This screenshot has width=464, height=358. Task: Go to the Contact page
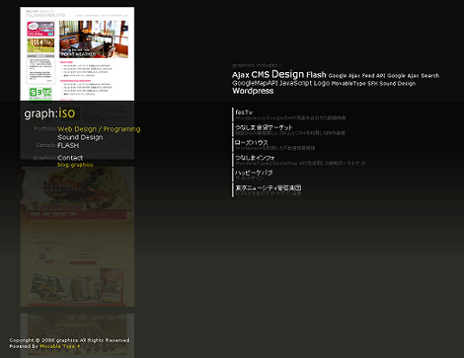[x=70, y=158]
